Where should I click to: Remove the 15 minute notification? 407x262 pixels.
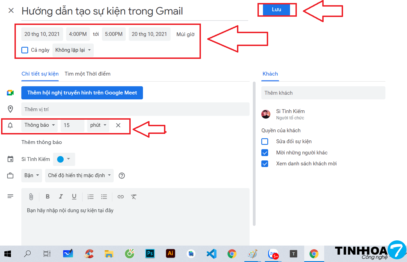[x=118, y=125]
